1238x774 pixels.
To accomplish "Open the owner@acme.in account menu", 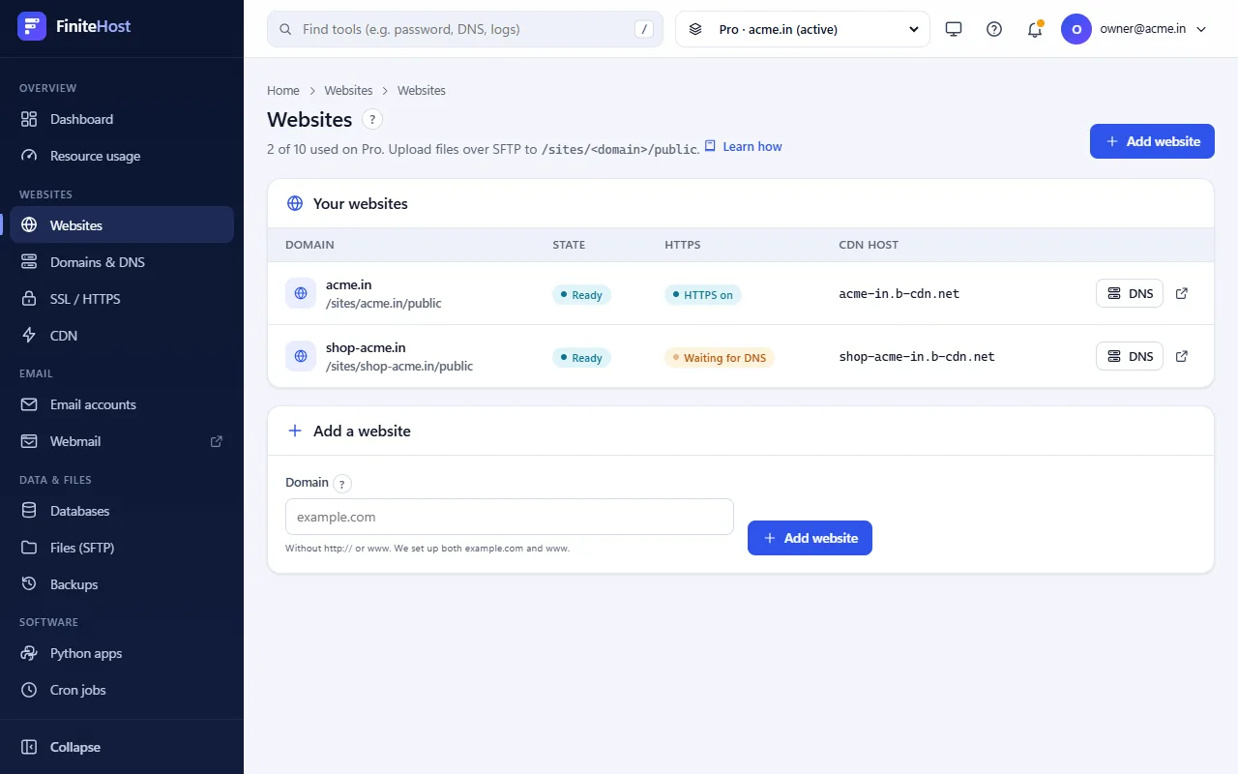I will click(x=1135, y=29).
